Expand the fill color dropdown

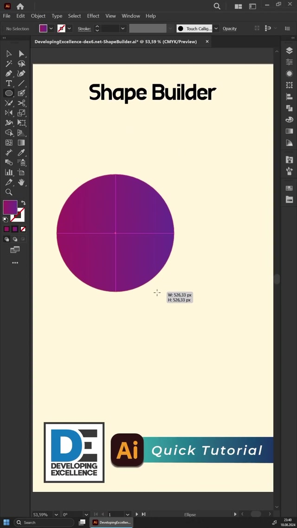pos(51,29)
